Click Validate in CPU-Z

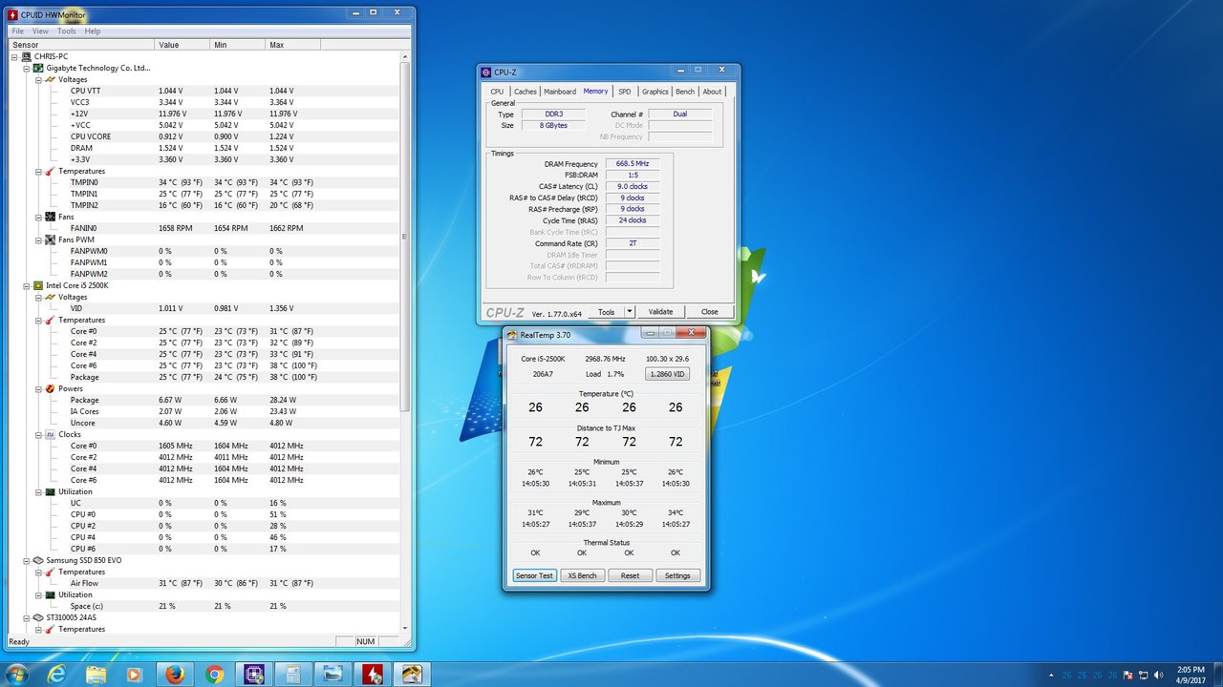661,311
